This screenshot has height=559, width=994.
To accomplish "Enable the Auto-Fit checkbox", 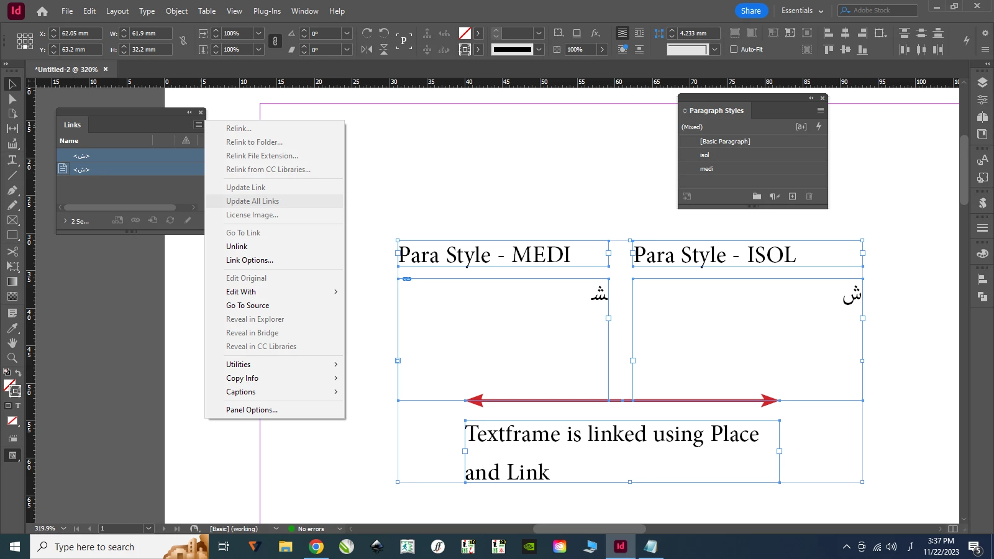I will (x=734, y=49).
